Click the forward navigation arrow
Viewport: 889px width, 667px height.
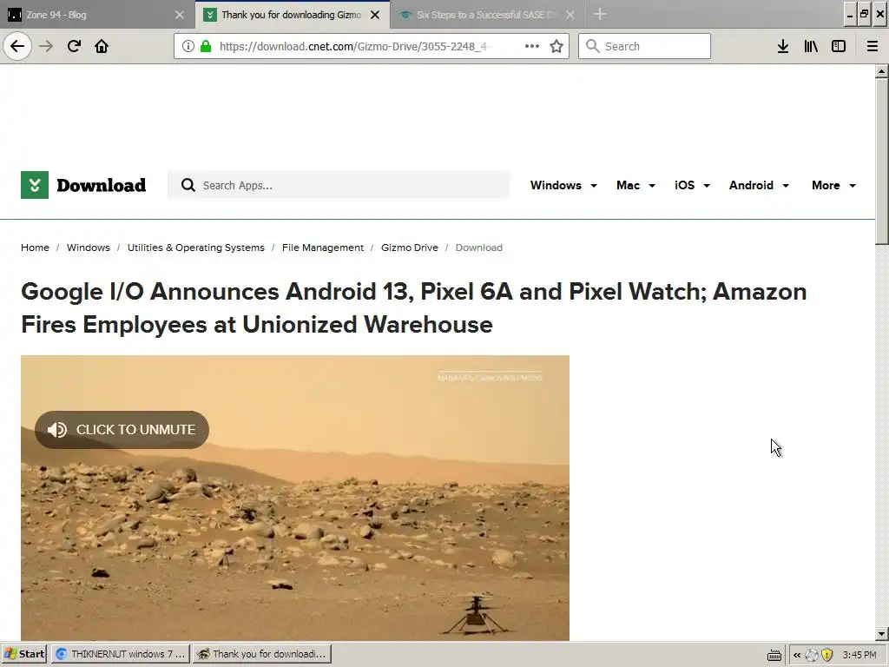point(46,46)
